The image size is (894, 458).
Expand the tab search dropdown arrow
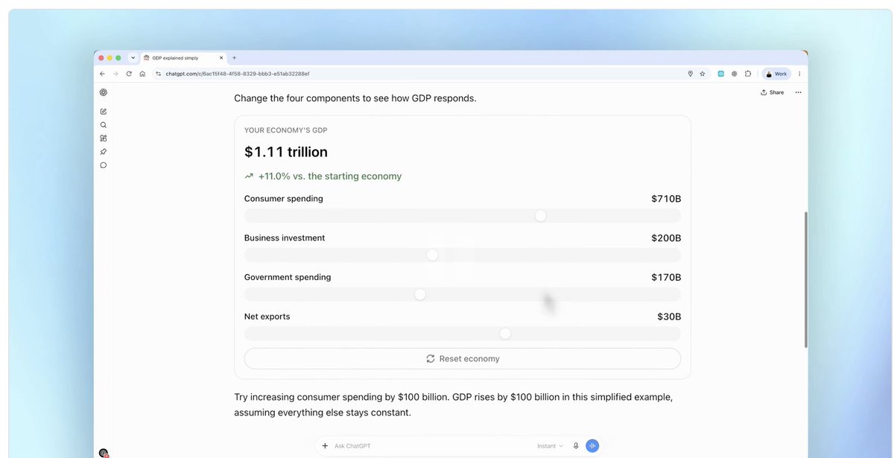tap(133, 57)
